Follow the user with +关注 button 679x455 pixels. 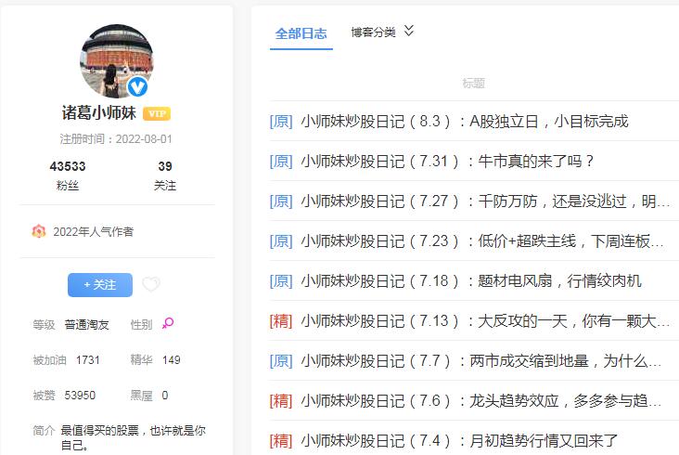(x=100, y=285)
